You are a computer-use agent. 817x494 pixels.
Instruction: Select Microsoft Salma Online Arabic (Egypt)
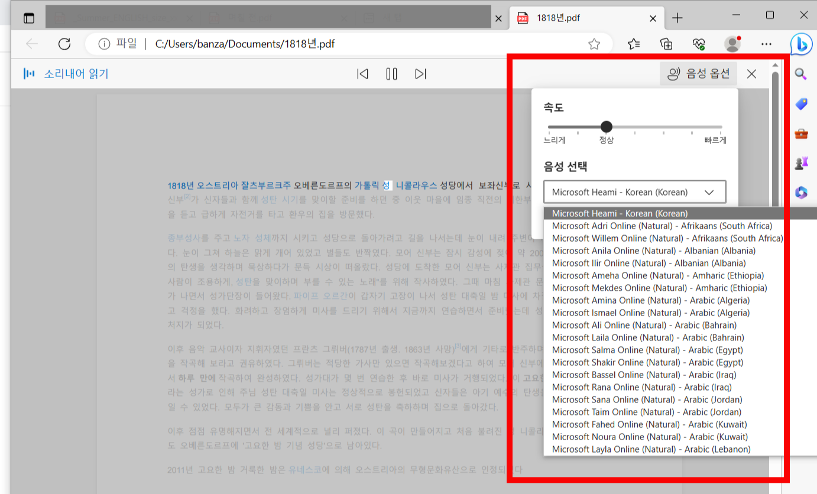click(x=680, y=350)
